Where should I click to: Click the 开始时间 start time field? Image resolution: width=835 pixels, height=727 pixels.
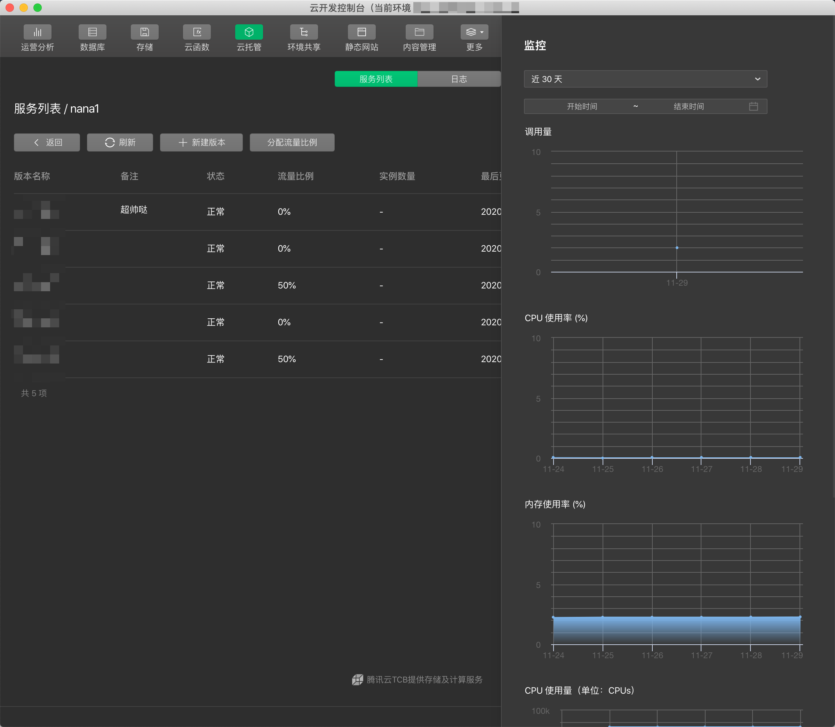point(582,106)
